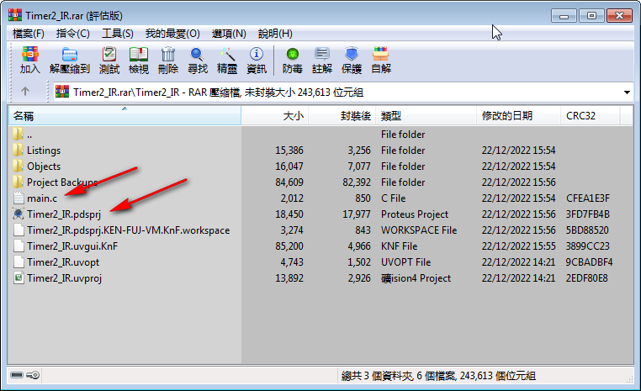Click the Timer2_IR.pdsprj Proteus icon
The width and height of the screenshot is (641, 391).
[x=19, y=214]
